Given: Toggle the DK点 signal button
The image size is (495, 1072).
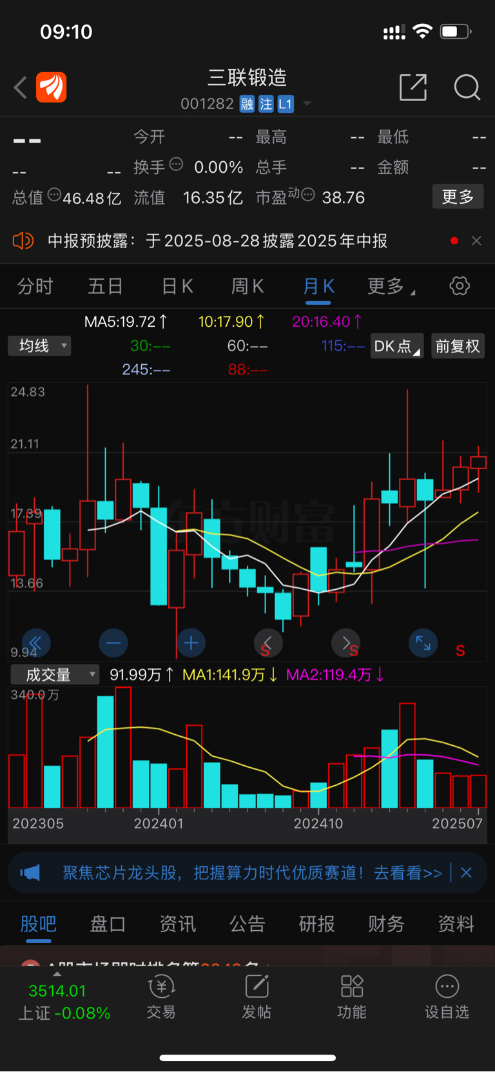Looking at the screenshot, I should (x=396, y=346).
